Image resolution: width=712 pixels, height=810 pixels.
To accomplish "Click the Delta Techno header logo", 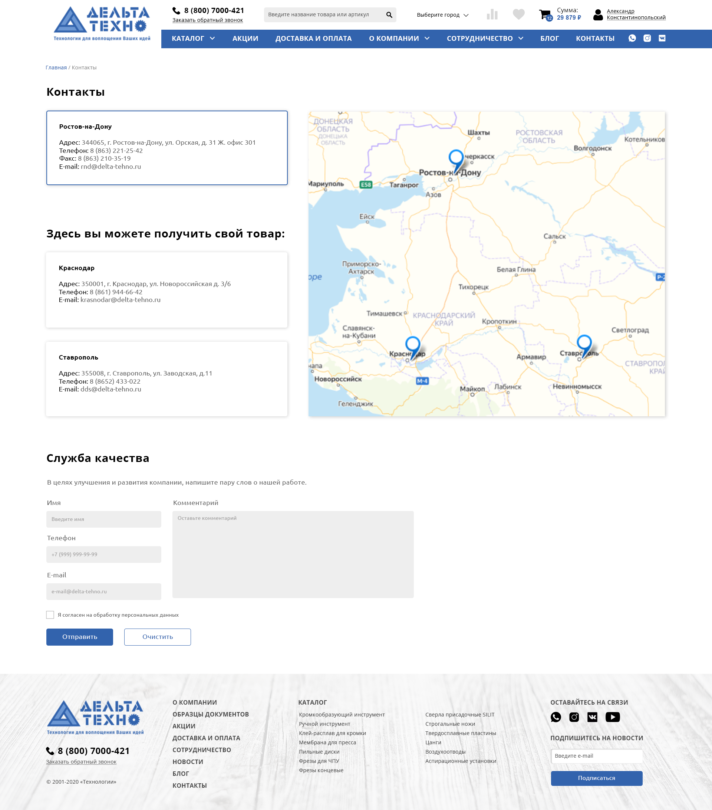I will 102,23.
